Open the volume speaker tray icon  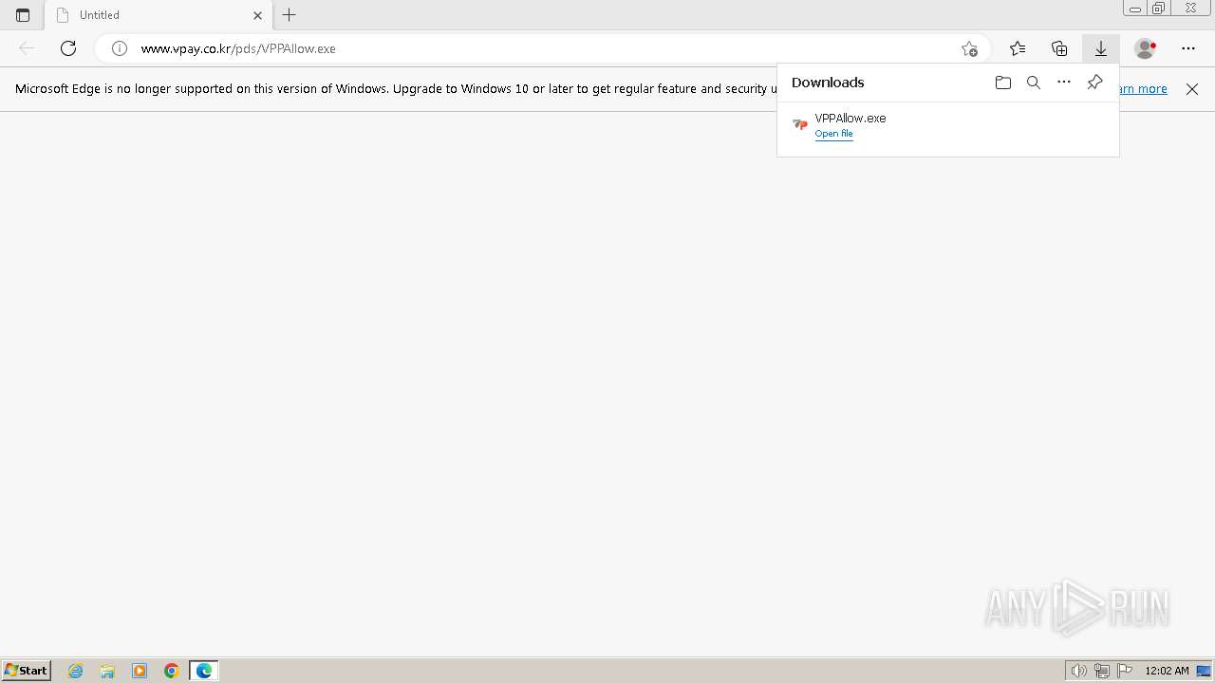click(1079, 671)
